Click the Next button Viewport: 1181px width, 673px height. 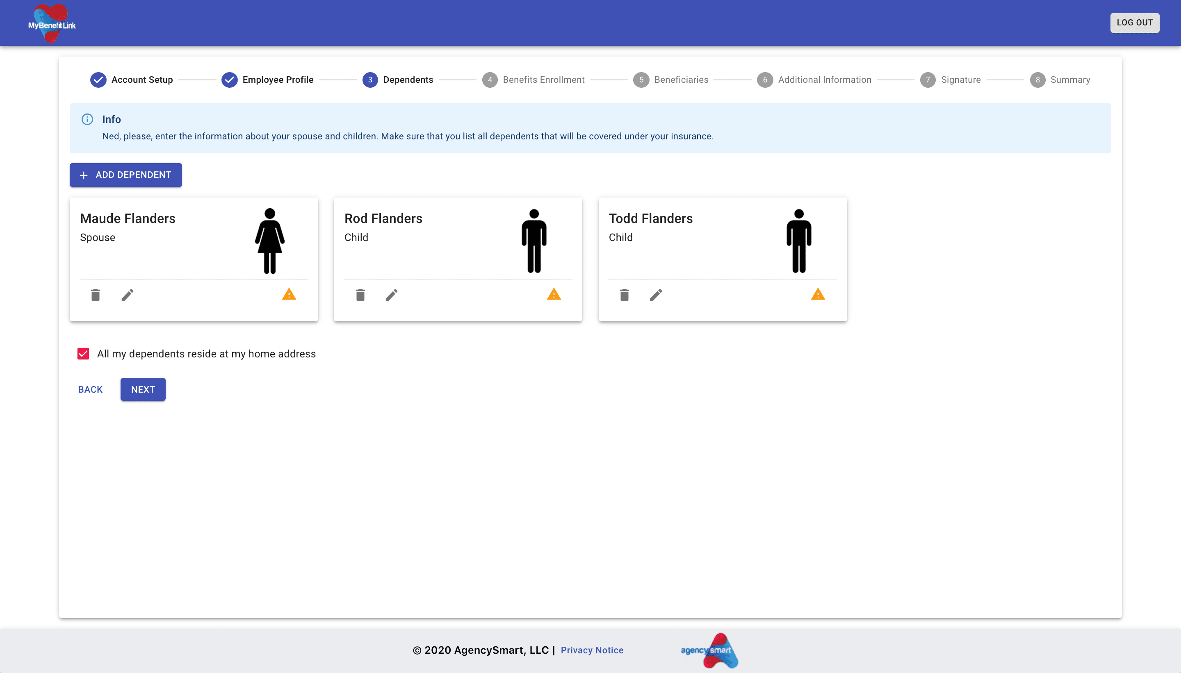(x=143, y=390)
